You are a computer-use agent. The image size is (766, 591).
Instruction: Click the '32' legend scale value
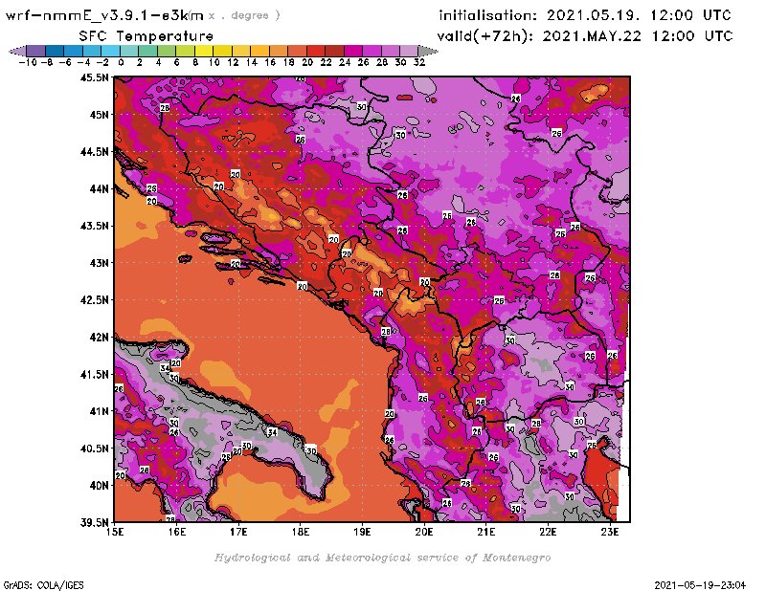[x=419, y=62]
